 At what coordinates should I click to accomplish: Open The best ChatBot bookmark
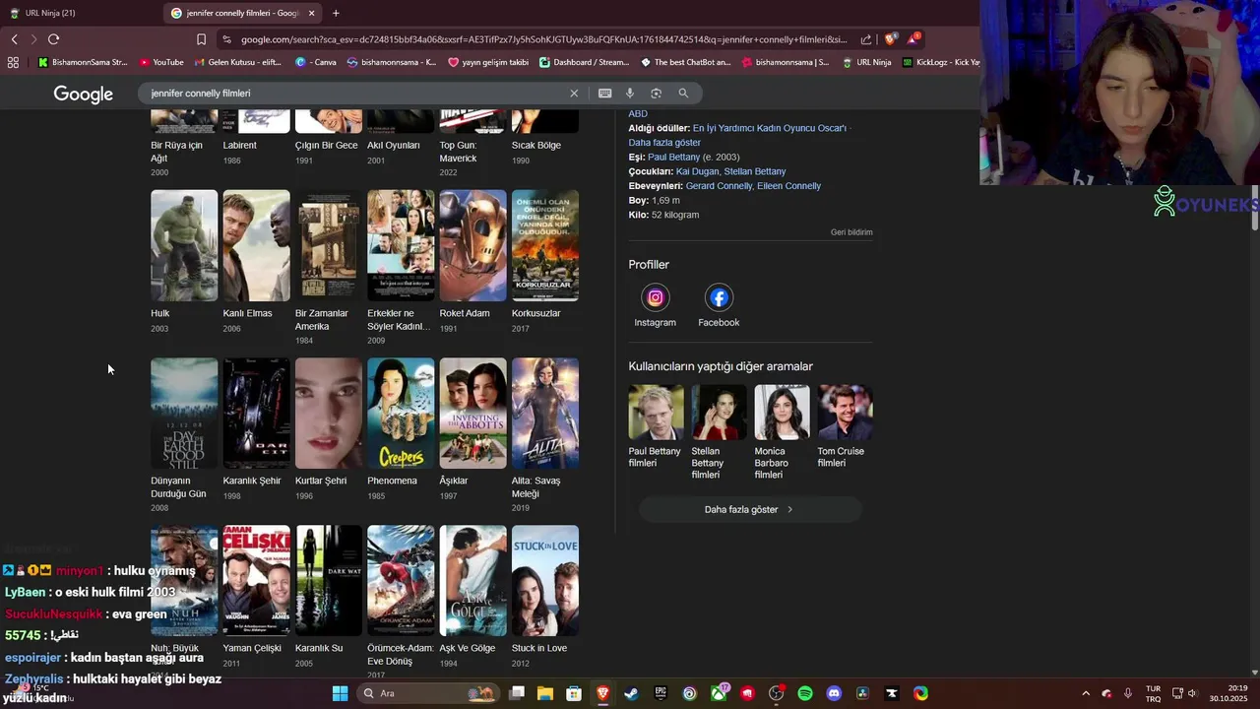click(686, 62)
